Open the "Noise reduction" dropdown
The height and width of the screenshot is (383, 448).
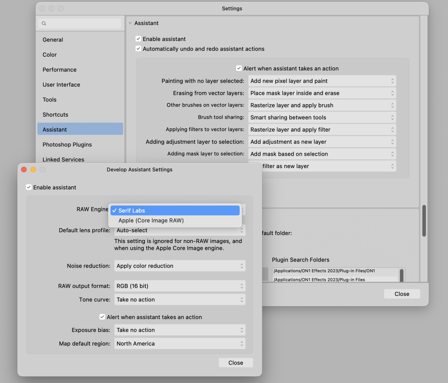point(179,266)
